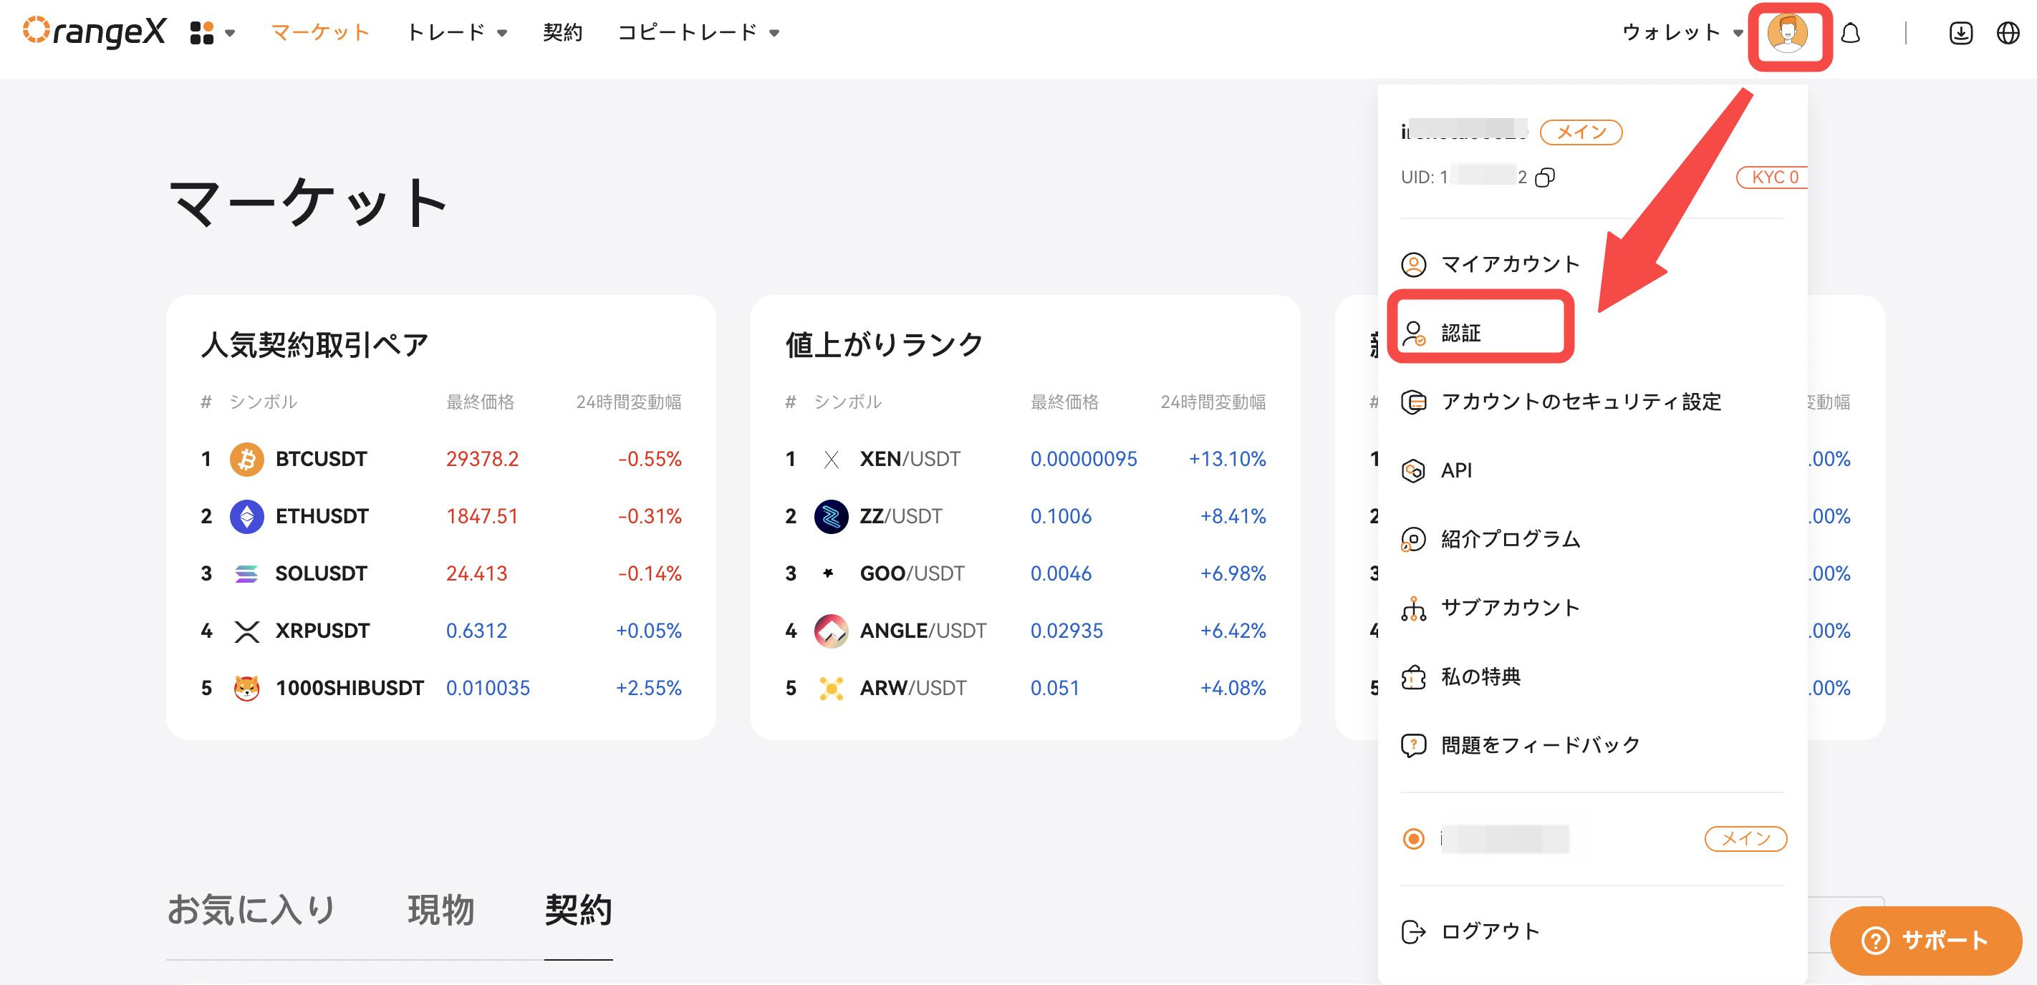Open 紹介プログラム
Viewport: 2037px width, 985px height.
click(x=1510, y=539)
